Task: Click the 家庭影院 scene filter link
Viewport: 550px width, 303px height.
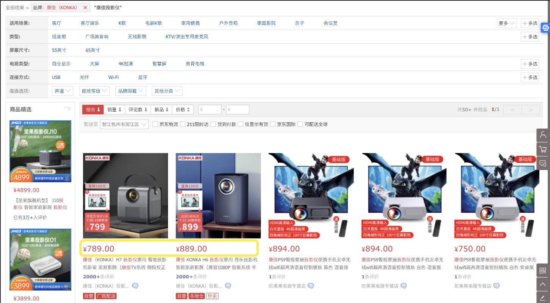Action: click(266, 23)
